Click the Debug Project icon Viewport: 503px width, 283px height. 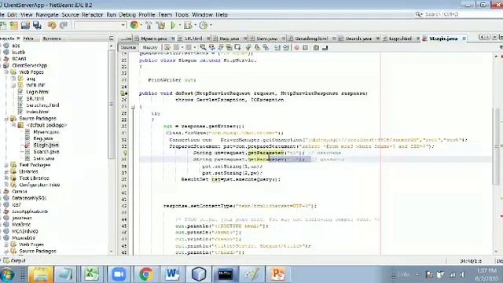point(188,25)
